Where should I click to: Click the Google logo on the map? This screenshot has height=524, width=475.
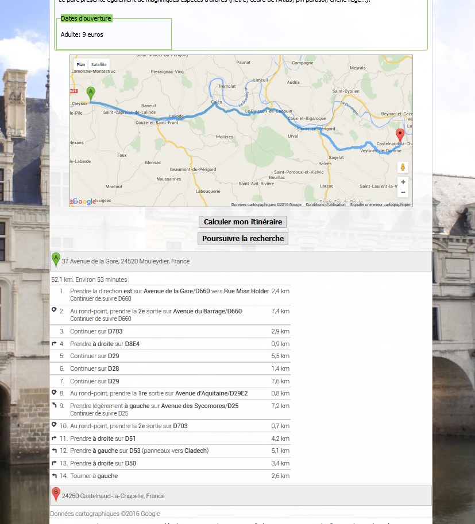[x=84, y=201]
